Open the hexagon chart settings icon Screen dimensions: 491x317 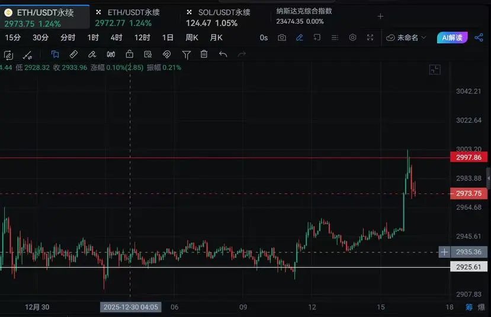[x=352, y=37]
